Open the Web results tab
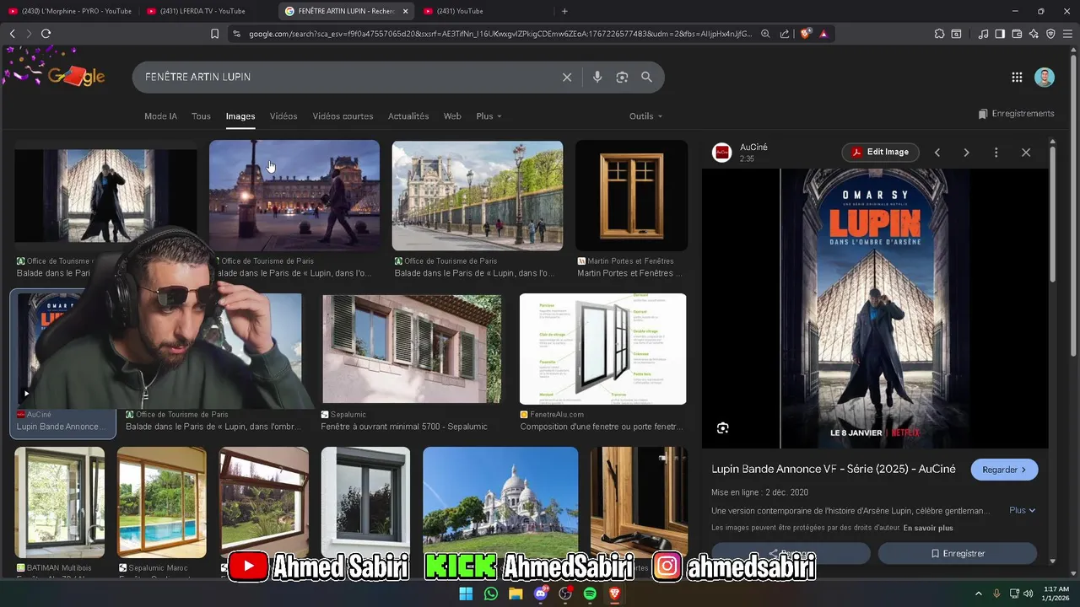 pos(452,116)
